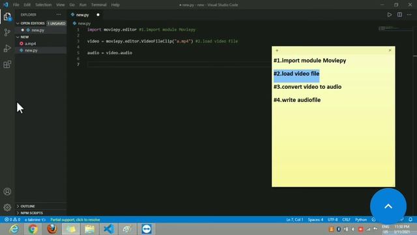Open editor More Actions ellipsis
The height and width of the screenshot is (235, 417).
click(409, 14)
